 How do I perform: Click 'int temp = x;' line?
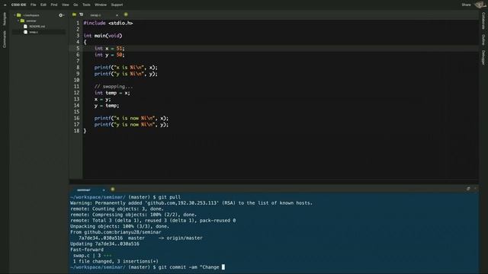pyautogui.click(x=112, y=93)
